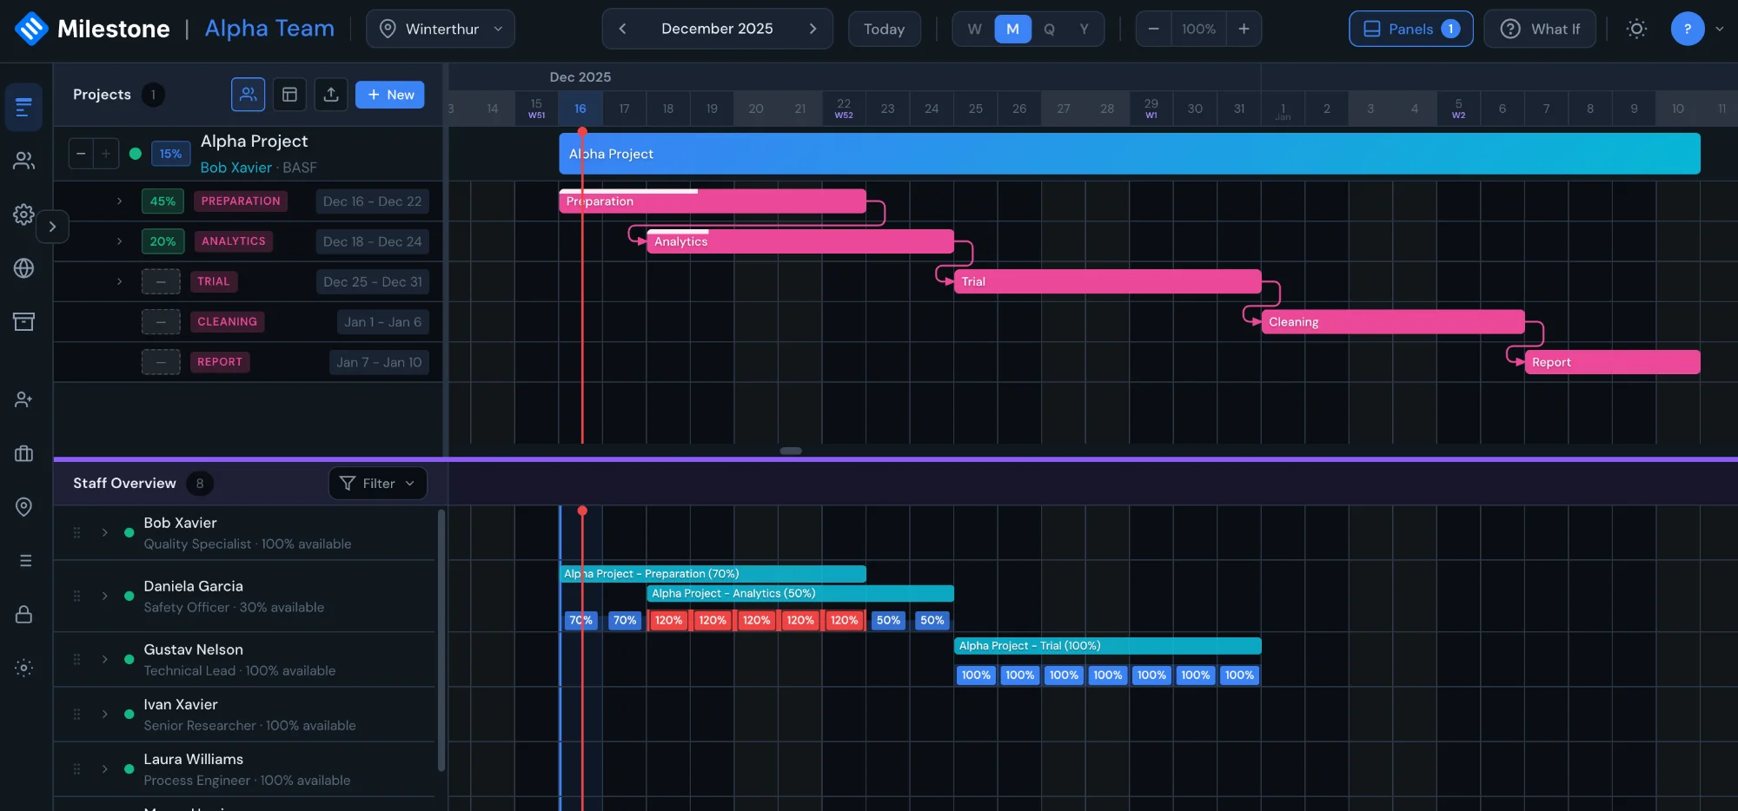Decrease zoom with the minus control
1738x811 pixels.
tap(1153, 29)
